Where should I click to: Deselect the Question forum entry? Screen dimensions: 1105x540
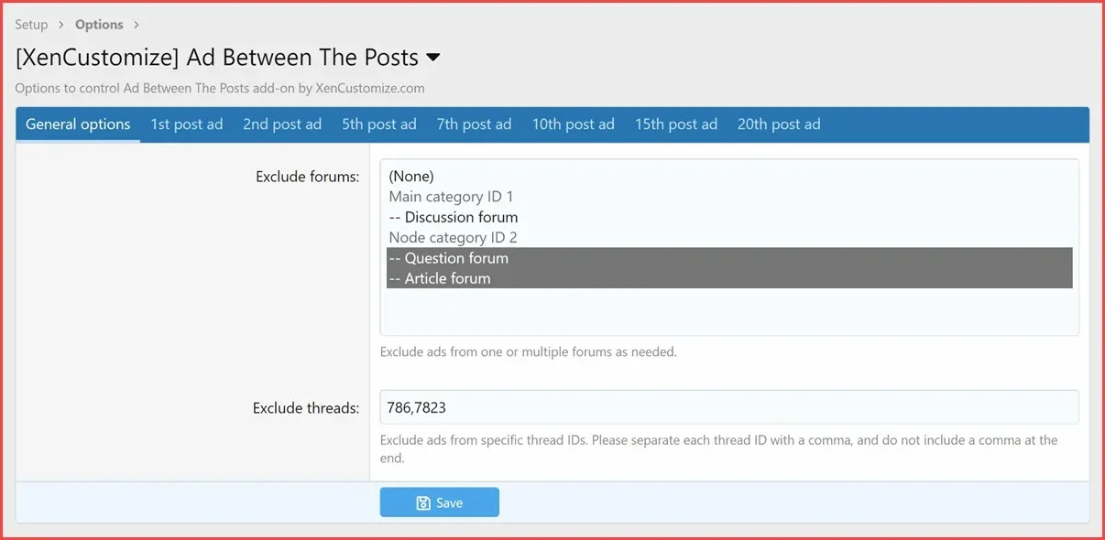[448, 257]
